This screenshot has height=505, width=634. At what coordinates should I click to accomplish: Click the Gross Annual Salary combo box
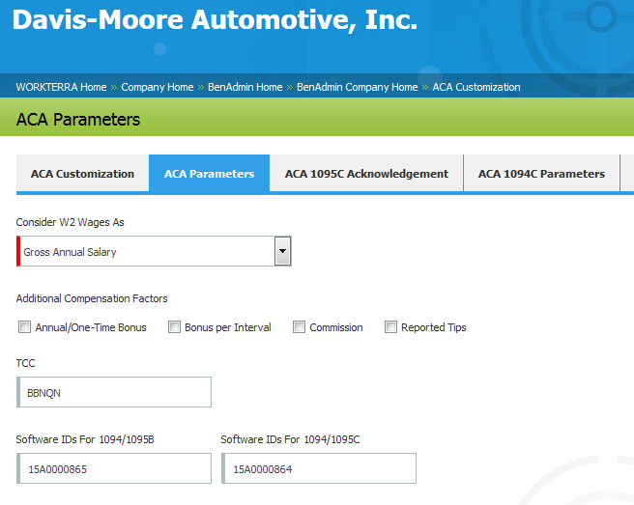(x=154, y=251)
